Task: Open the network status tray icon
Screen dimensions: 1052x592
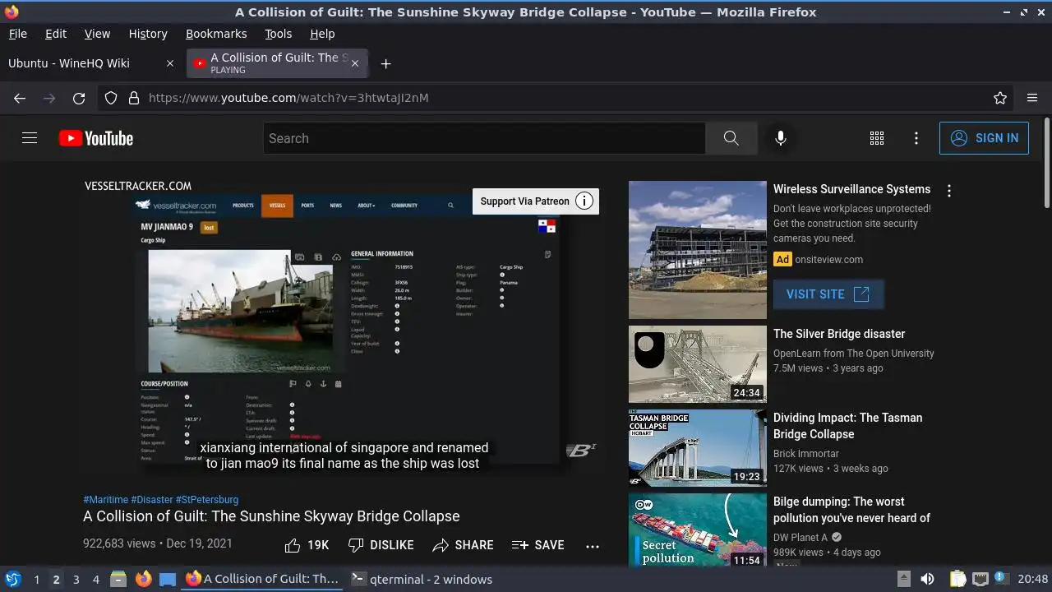Action: tap(980, 579)
